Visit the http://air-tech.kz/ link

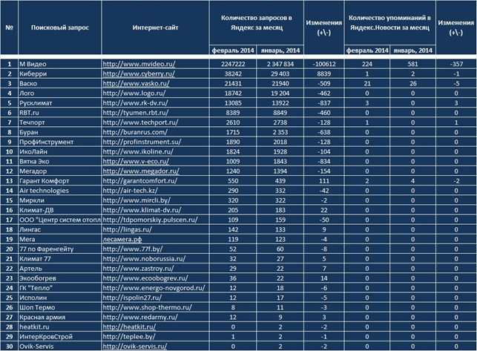(131, 191)
